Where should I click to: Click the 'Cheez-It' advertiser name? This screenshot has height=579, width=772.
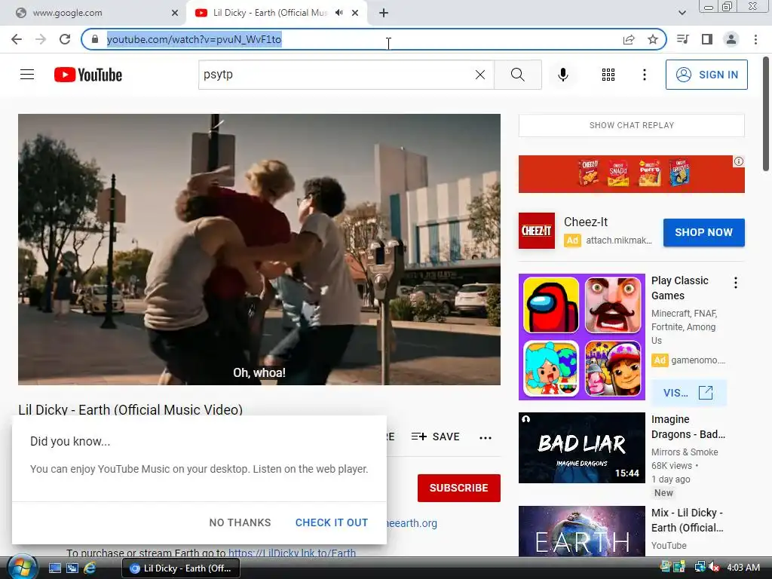585,222
